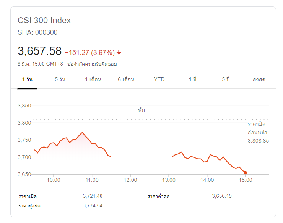283x223 pixels.
Task: Click the current price 3,657.58
Action: pos(39,51)
